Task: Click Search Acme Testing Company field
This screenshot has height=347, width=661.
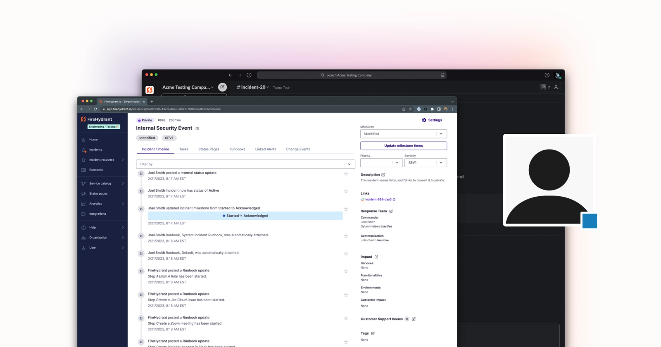Action: pyautogui.click(x=352, y=75)
